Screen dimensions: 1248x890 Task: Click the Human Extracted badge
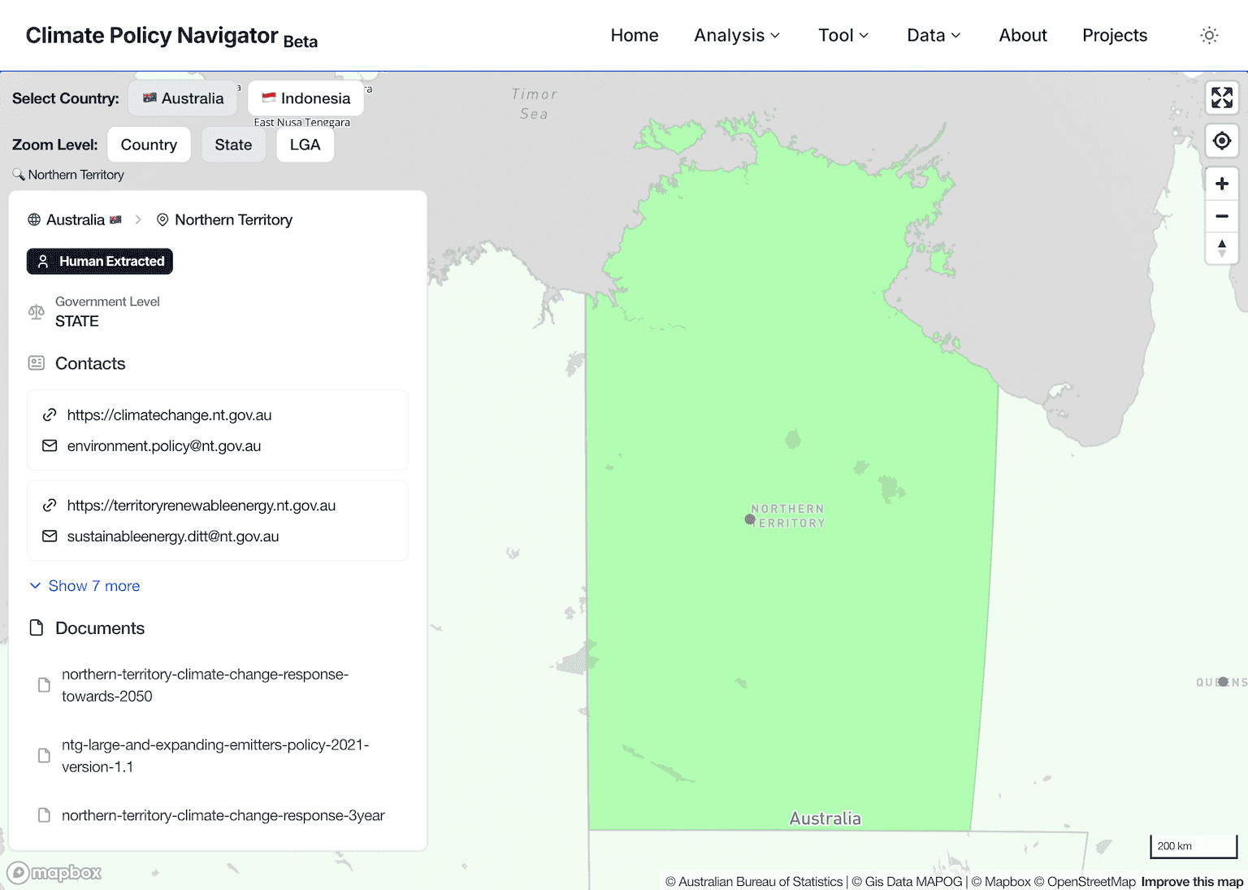tap(100, 262)
